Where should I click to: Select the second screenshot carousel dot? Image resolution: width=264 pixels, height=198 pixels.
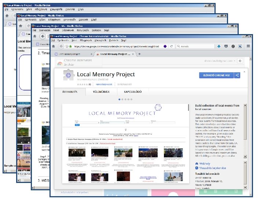pos(122,99)
